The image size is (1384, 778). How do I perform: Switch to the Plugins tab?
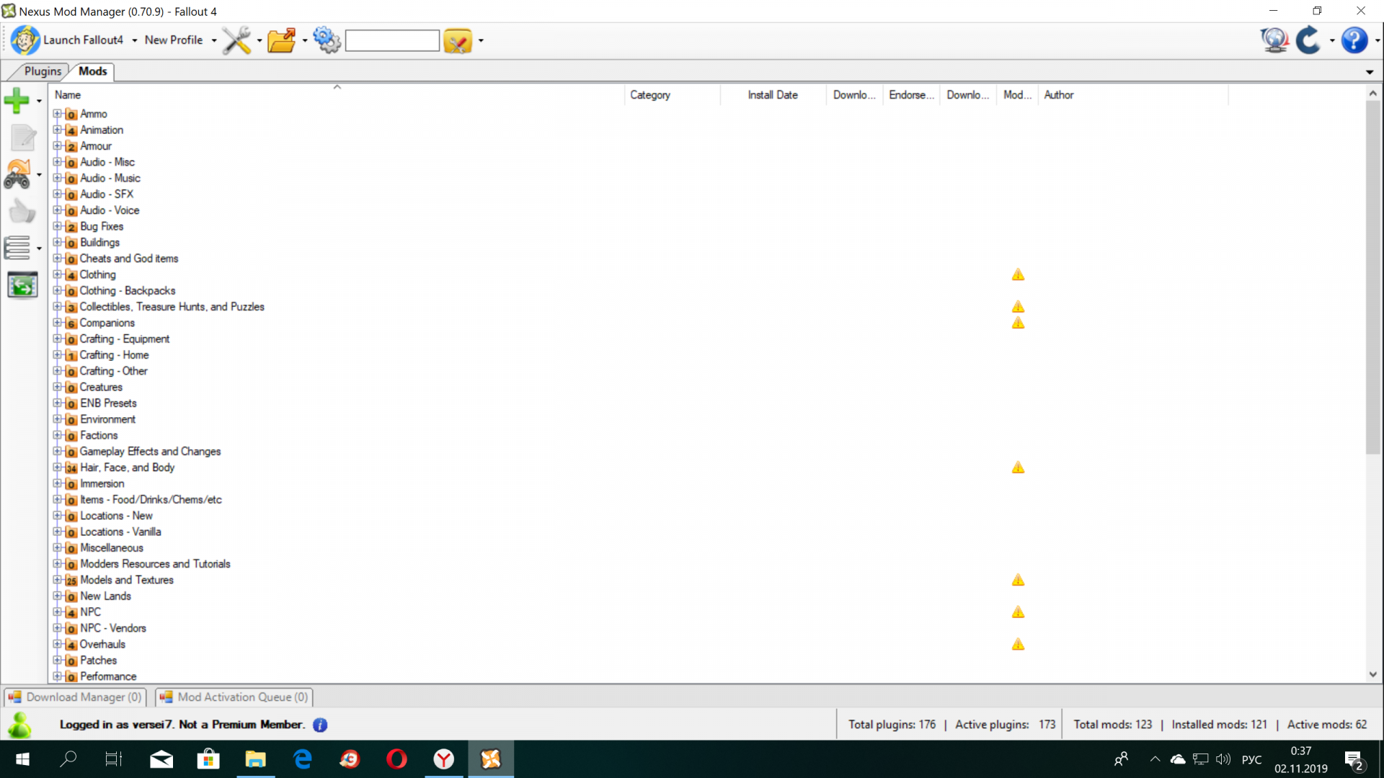point(43,71)
